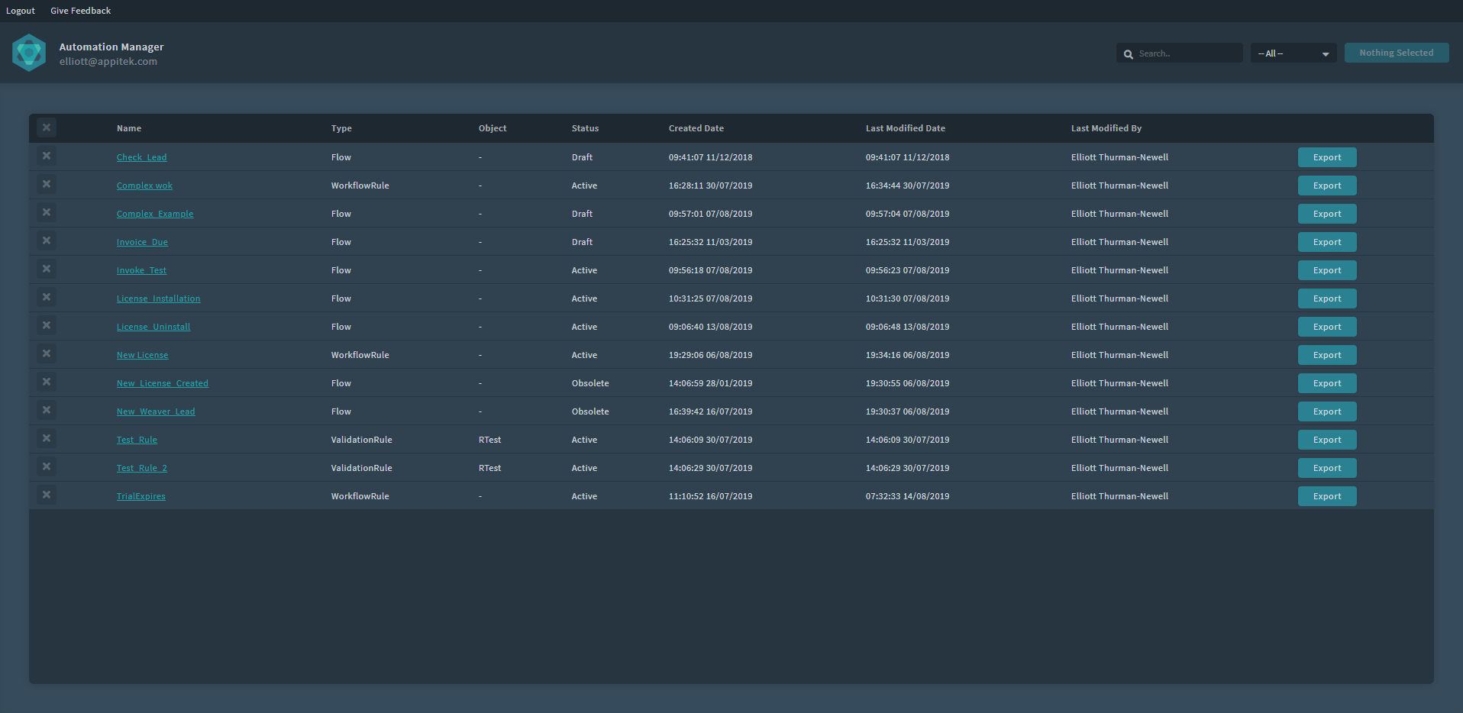Toggle checkbox for Invoice_Due row
Viewport: 1463px width, 713px height.
pyautogui.click(x=47, y=240)
